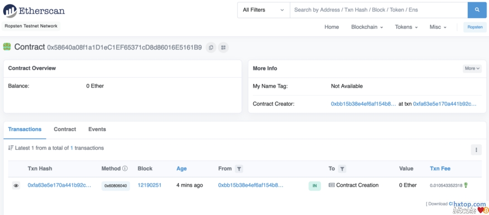
Task: Open the three-dot options menu for transactions
Action: point(476,150)
